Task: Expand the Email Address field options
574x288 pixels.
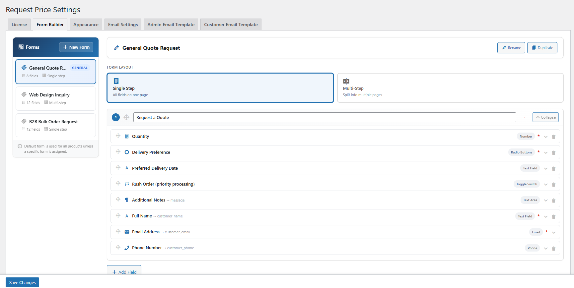Action: click(x=554, y=232)
